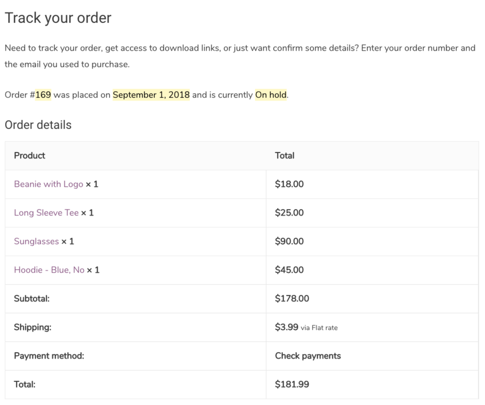Click the $90.00 sunglasses price
The height and width of the screenshot is (405, 485).
click(x=289, y=241)
